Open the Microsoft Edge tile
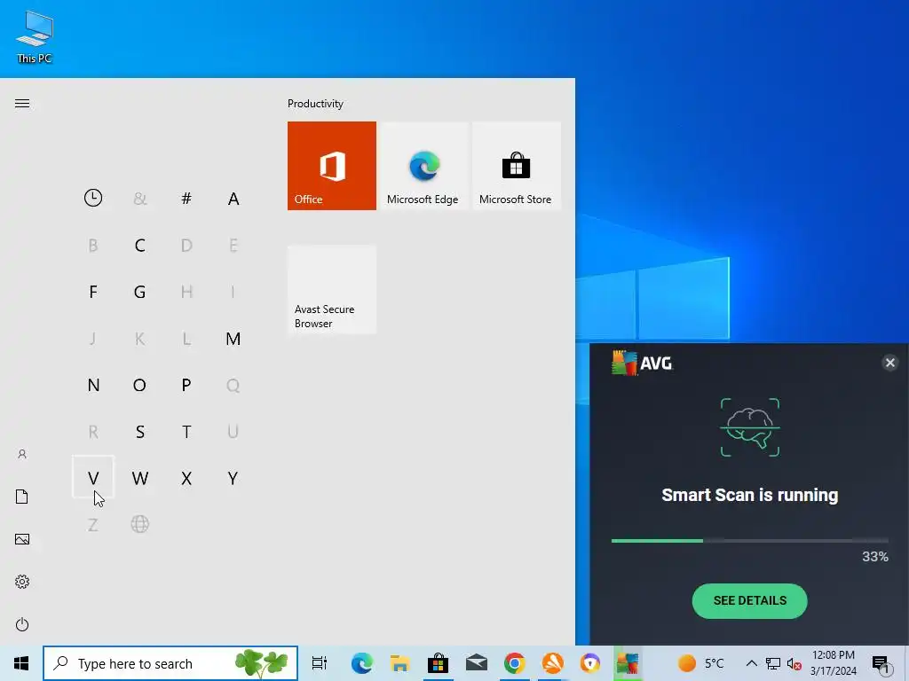 pos(423,166)
